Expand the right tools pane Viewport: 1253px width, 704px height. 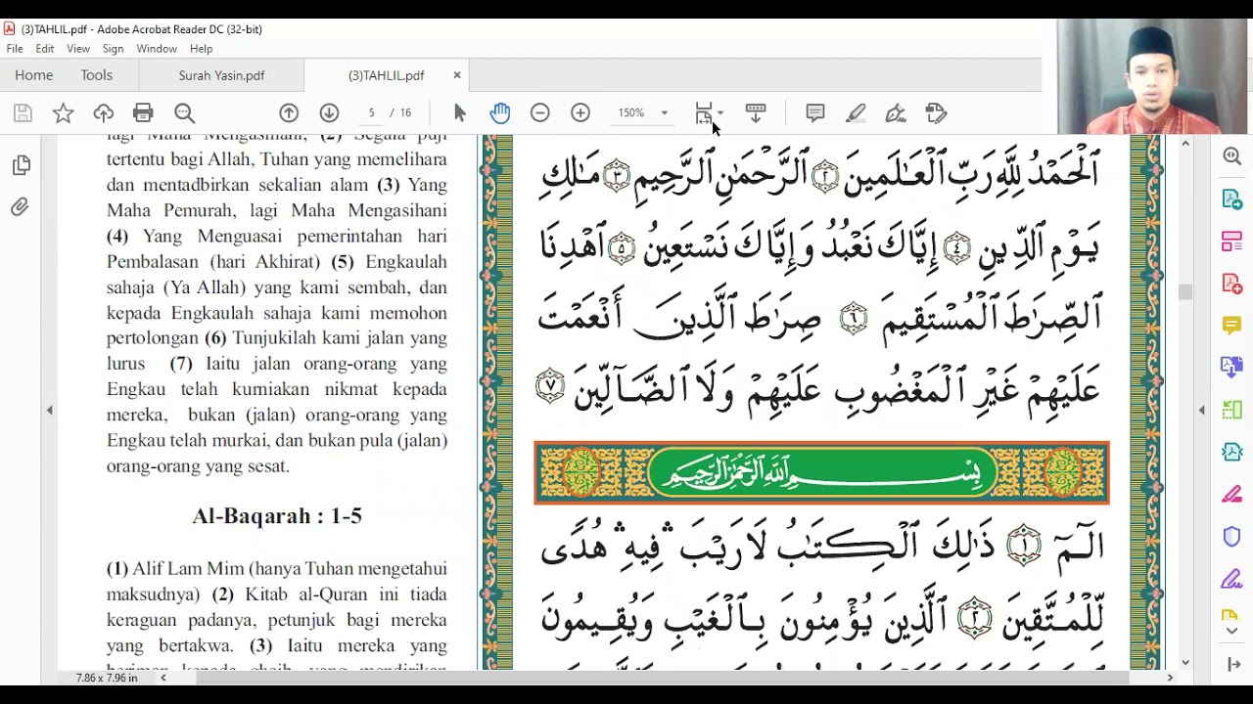[1232, 664]
